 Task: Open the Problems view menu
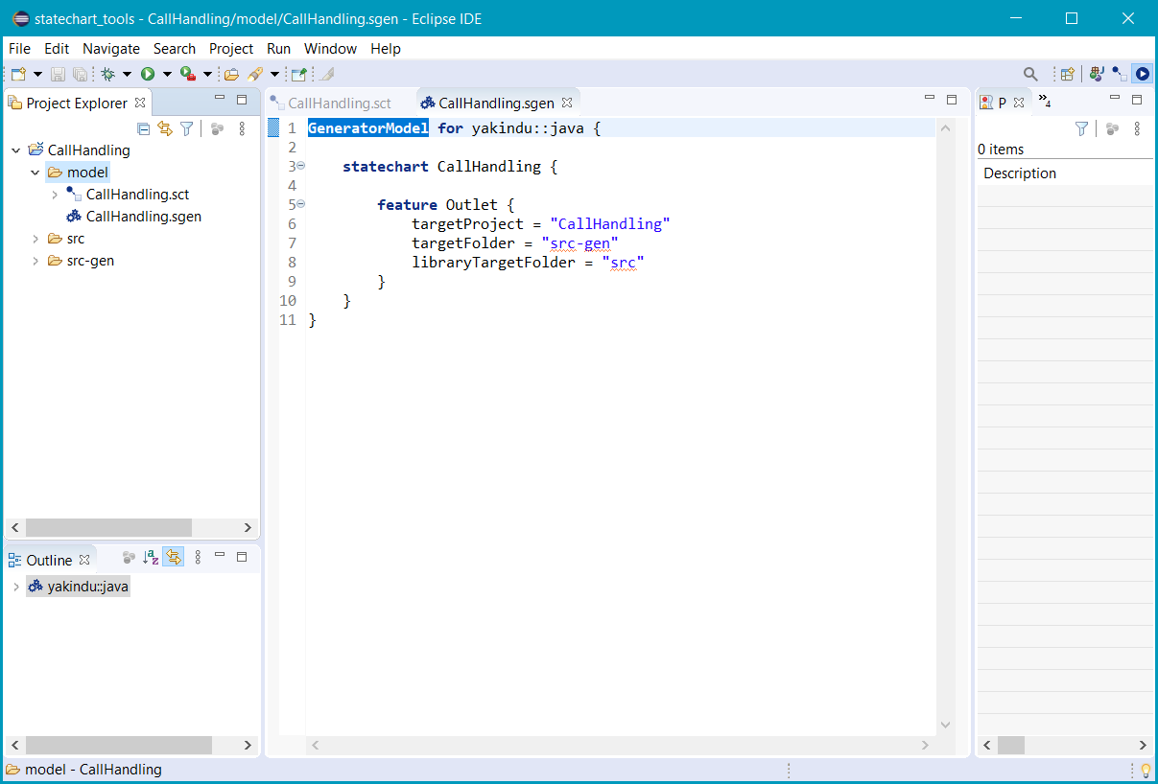point(1137,128)
